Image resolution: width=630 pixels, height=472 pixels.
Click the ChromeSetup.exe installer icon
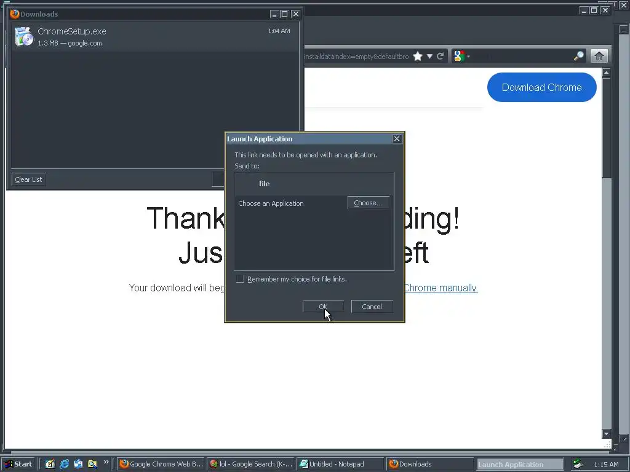[x=24, y=36]
